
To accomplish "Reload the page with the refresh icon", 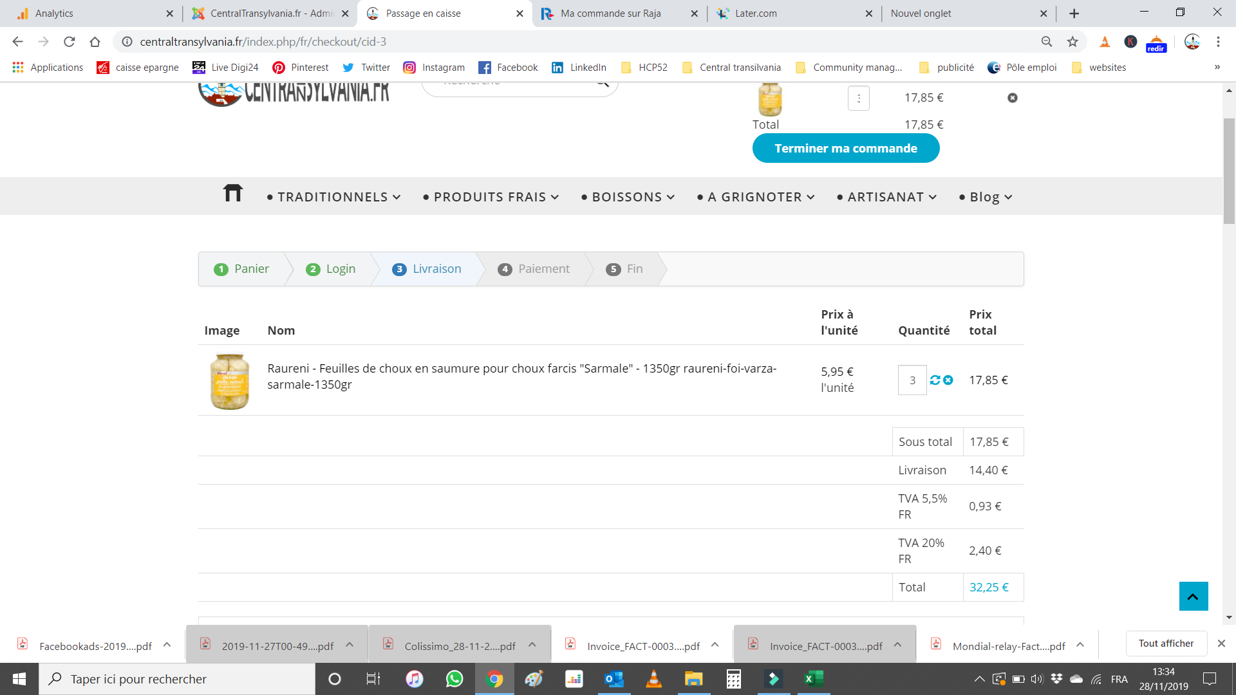I will [x=69, y=42].
